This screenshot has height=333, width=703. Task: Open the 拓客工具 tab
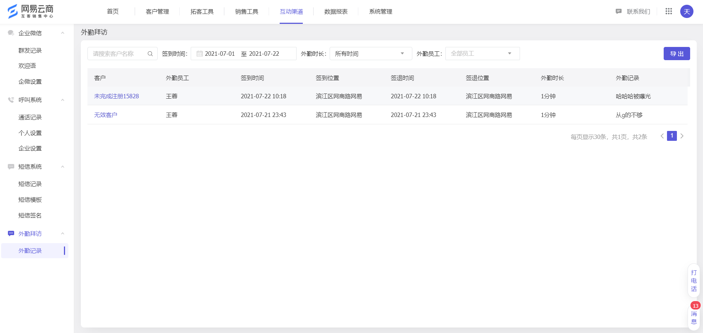(202, 11)
